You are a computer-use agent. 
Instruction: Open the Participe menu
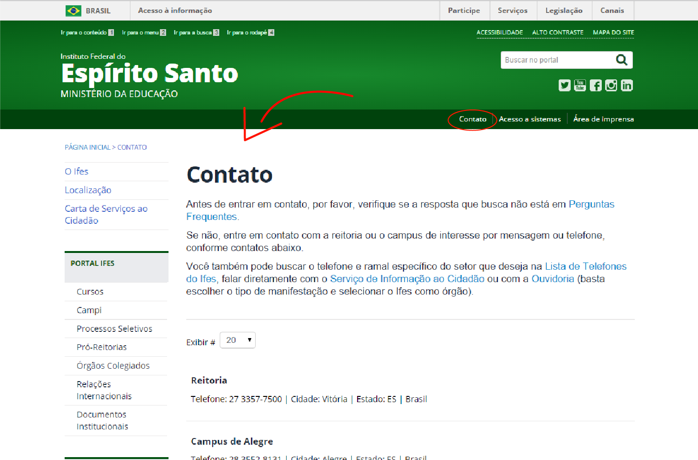coord(463,10)
